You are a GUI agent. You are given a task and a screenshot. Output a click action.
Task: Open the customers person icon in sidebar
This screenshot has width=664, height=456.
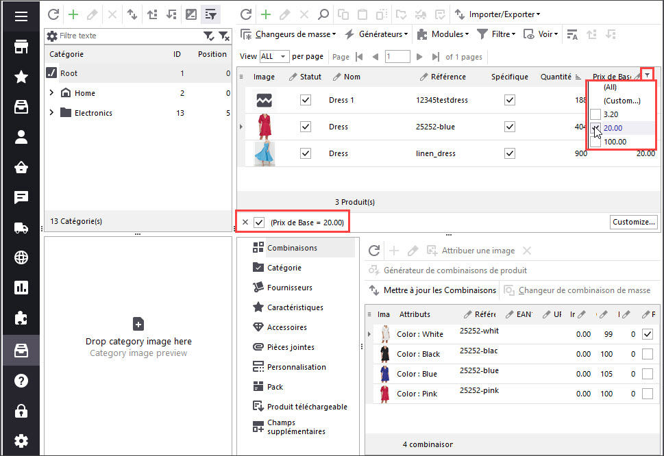pos(21,137)
